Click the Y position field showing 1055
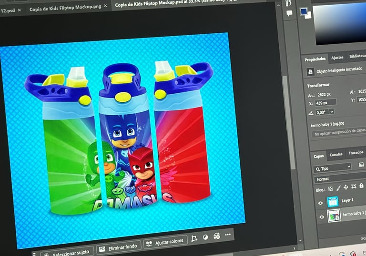The image size is (366, 256). 362,100
